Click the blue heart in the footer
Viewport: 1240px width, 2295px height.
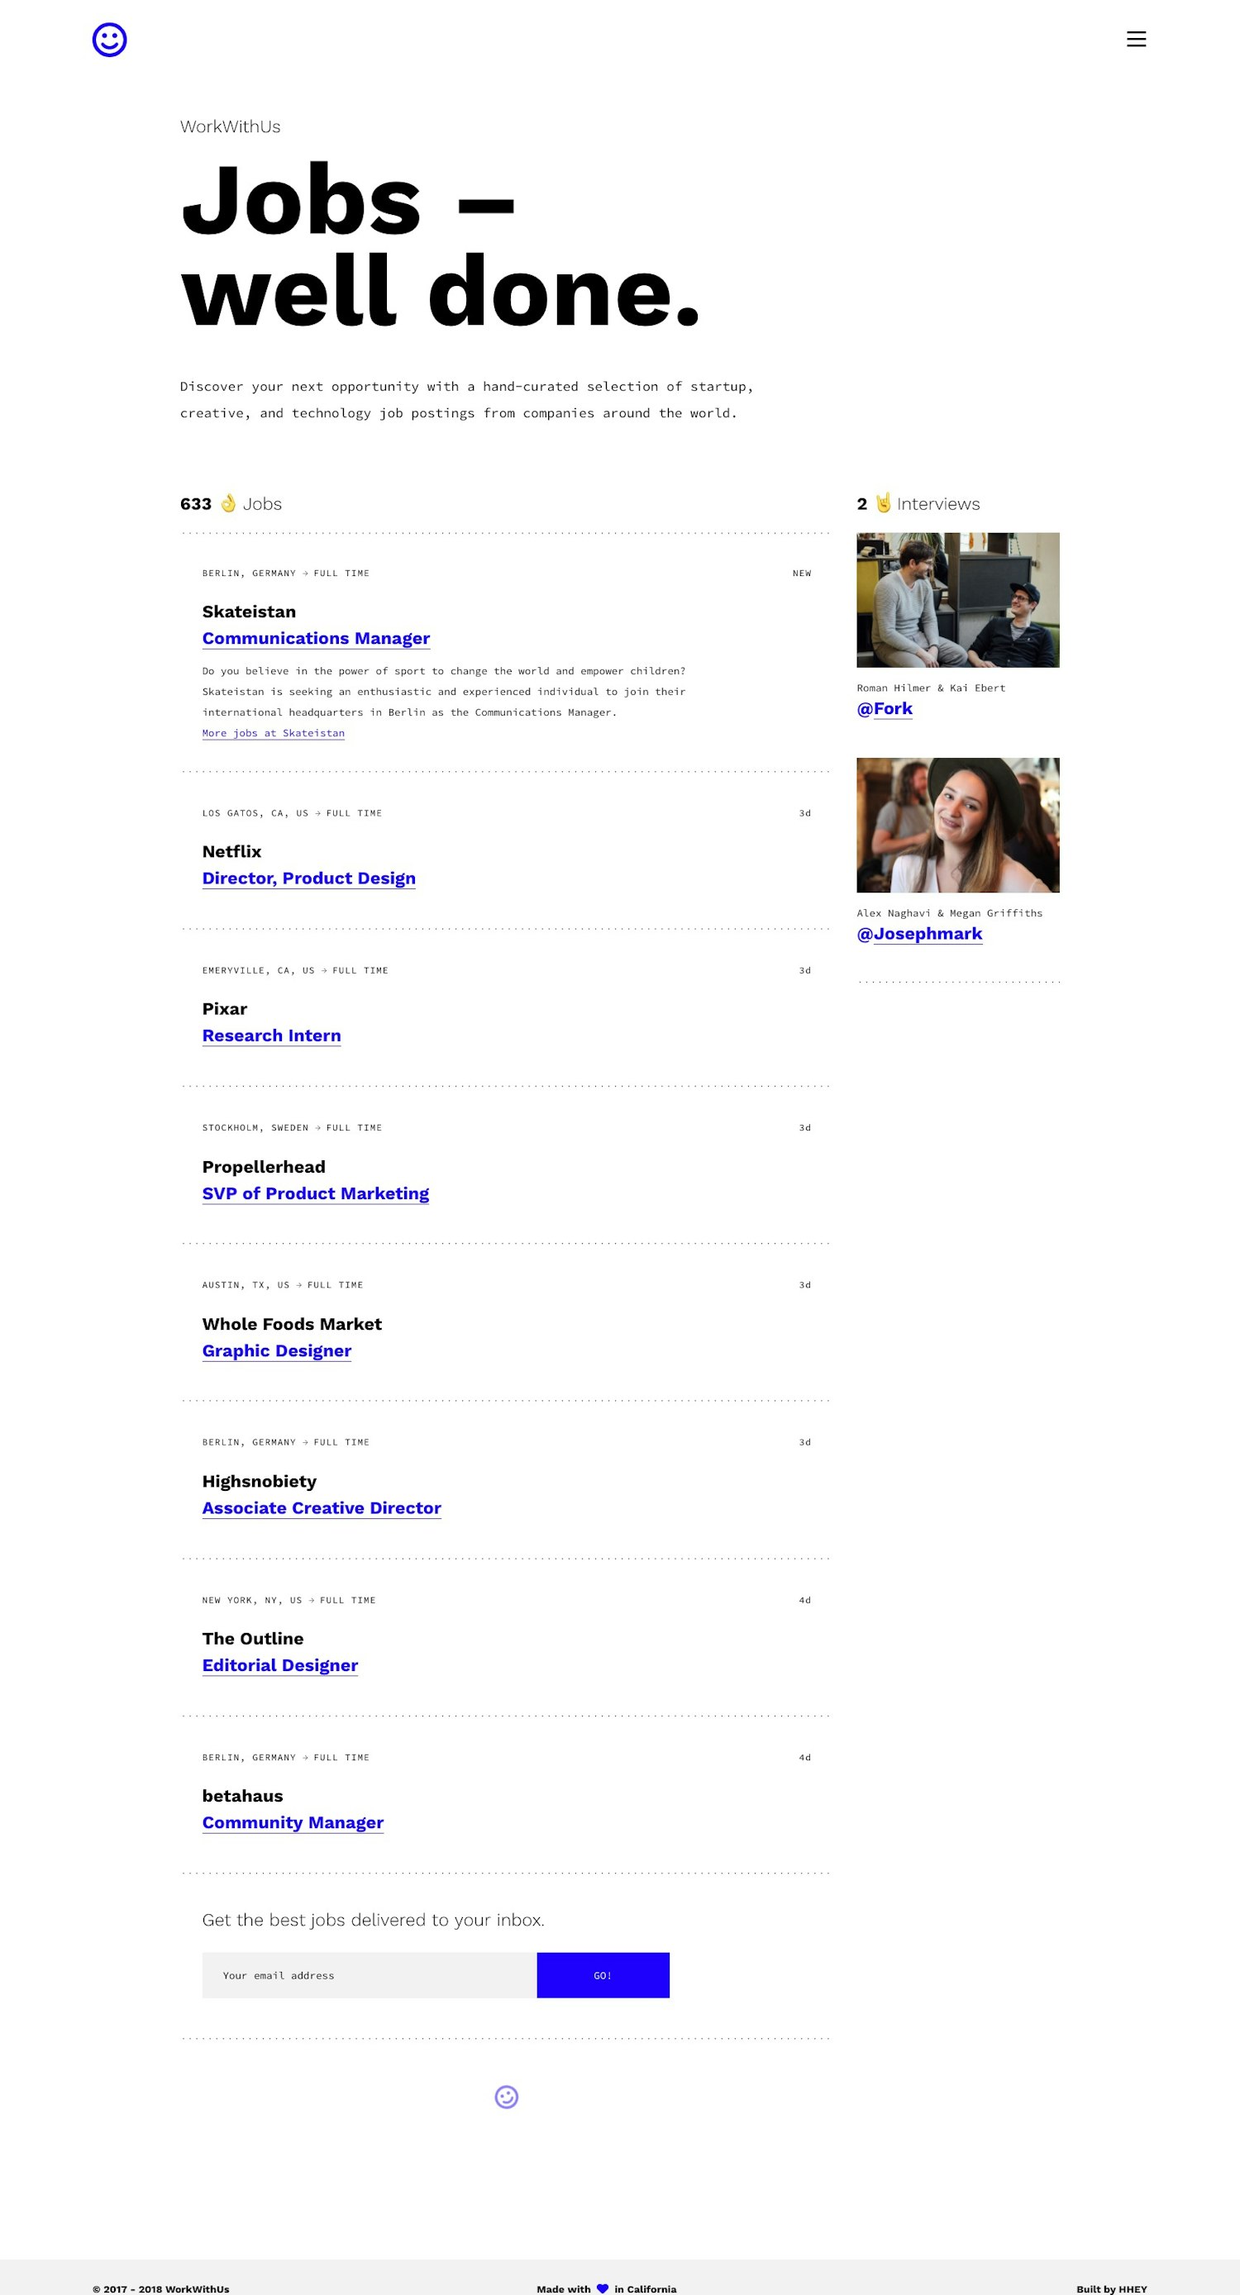point(603,2288)
